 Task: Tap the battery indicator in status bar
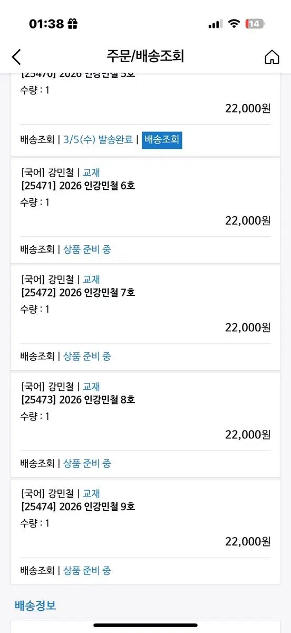click(255, 24)
